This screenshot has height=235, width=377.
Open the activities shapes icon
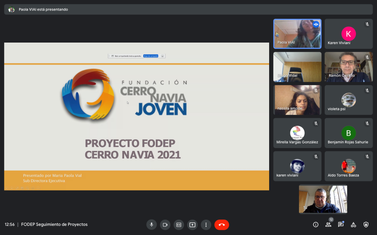coord(353,225)
